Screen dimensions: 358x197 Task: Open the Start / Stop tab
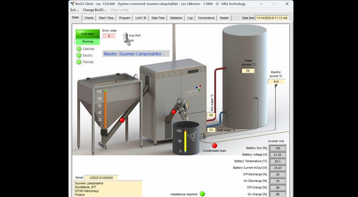106,18
